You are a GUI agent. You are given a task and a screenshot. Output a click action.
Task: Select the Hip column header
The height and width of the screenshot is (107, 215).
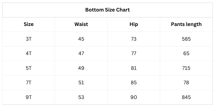(x=134, y=24)
